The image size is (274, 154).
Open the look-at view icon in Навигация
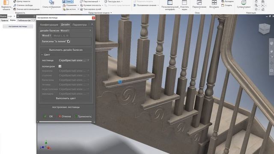[263, 1]
